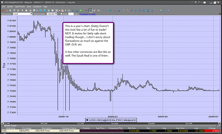Viewport: 222px width, 134px height.
Task: Click the wrench settings toolbar icon
Action: click(169, 11)
